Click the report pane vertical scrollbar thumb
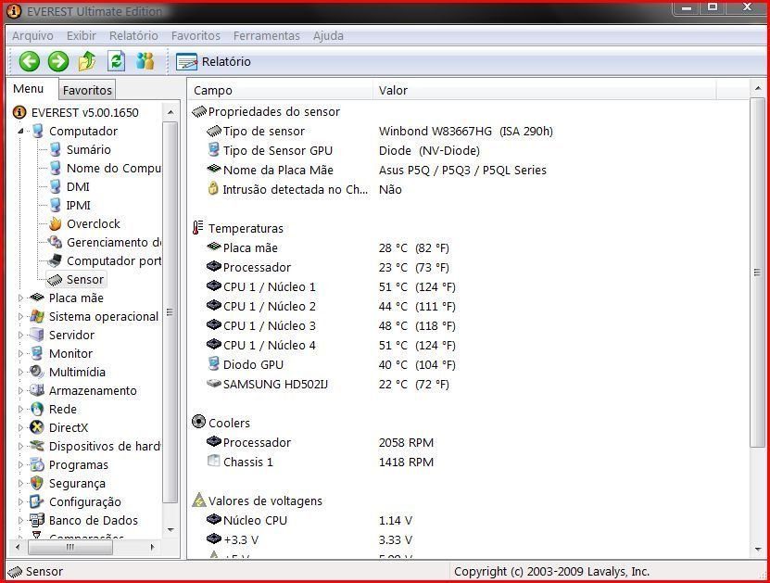This screenshot has width=770, height=583. point(757,272)
